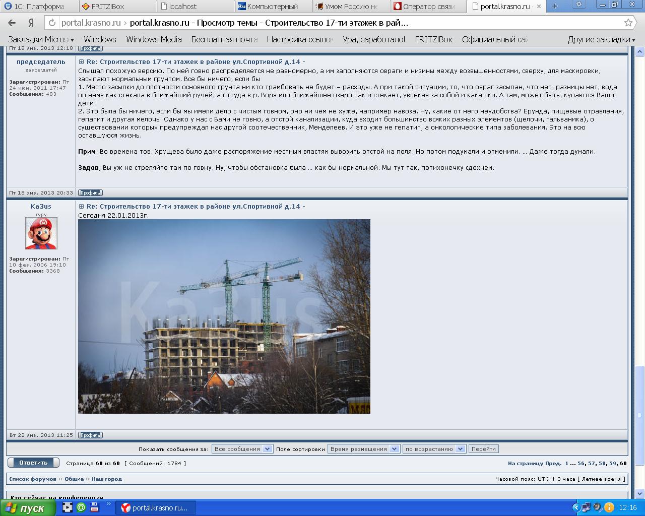Open the Закладки Microsoft bookmarks folder

tap(41, 39)
